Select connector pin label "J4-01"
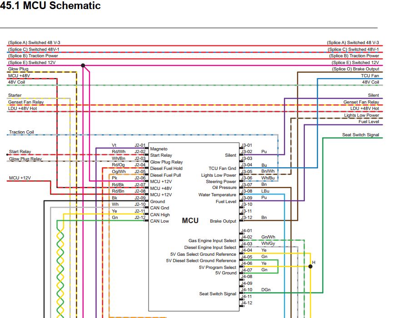The width and height of the screenshot is (413, 318). (247, 230)
